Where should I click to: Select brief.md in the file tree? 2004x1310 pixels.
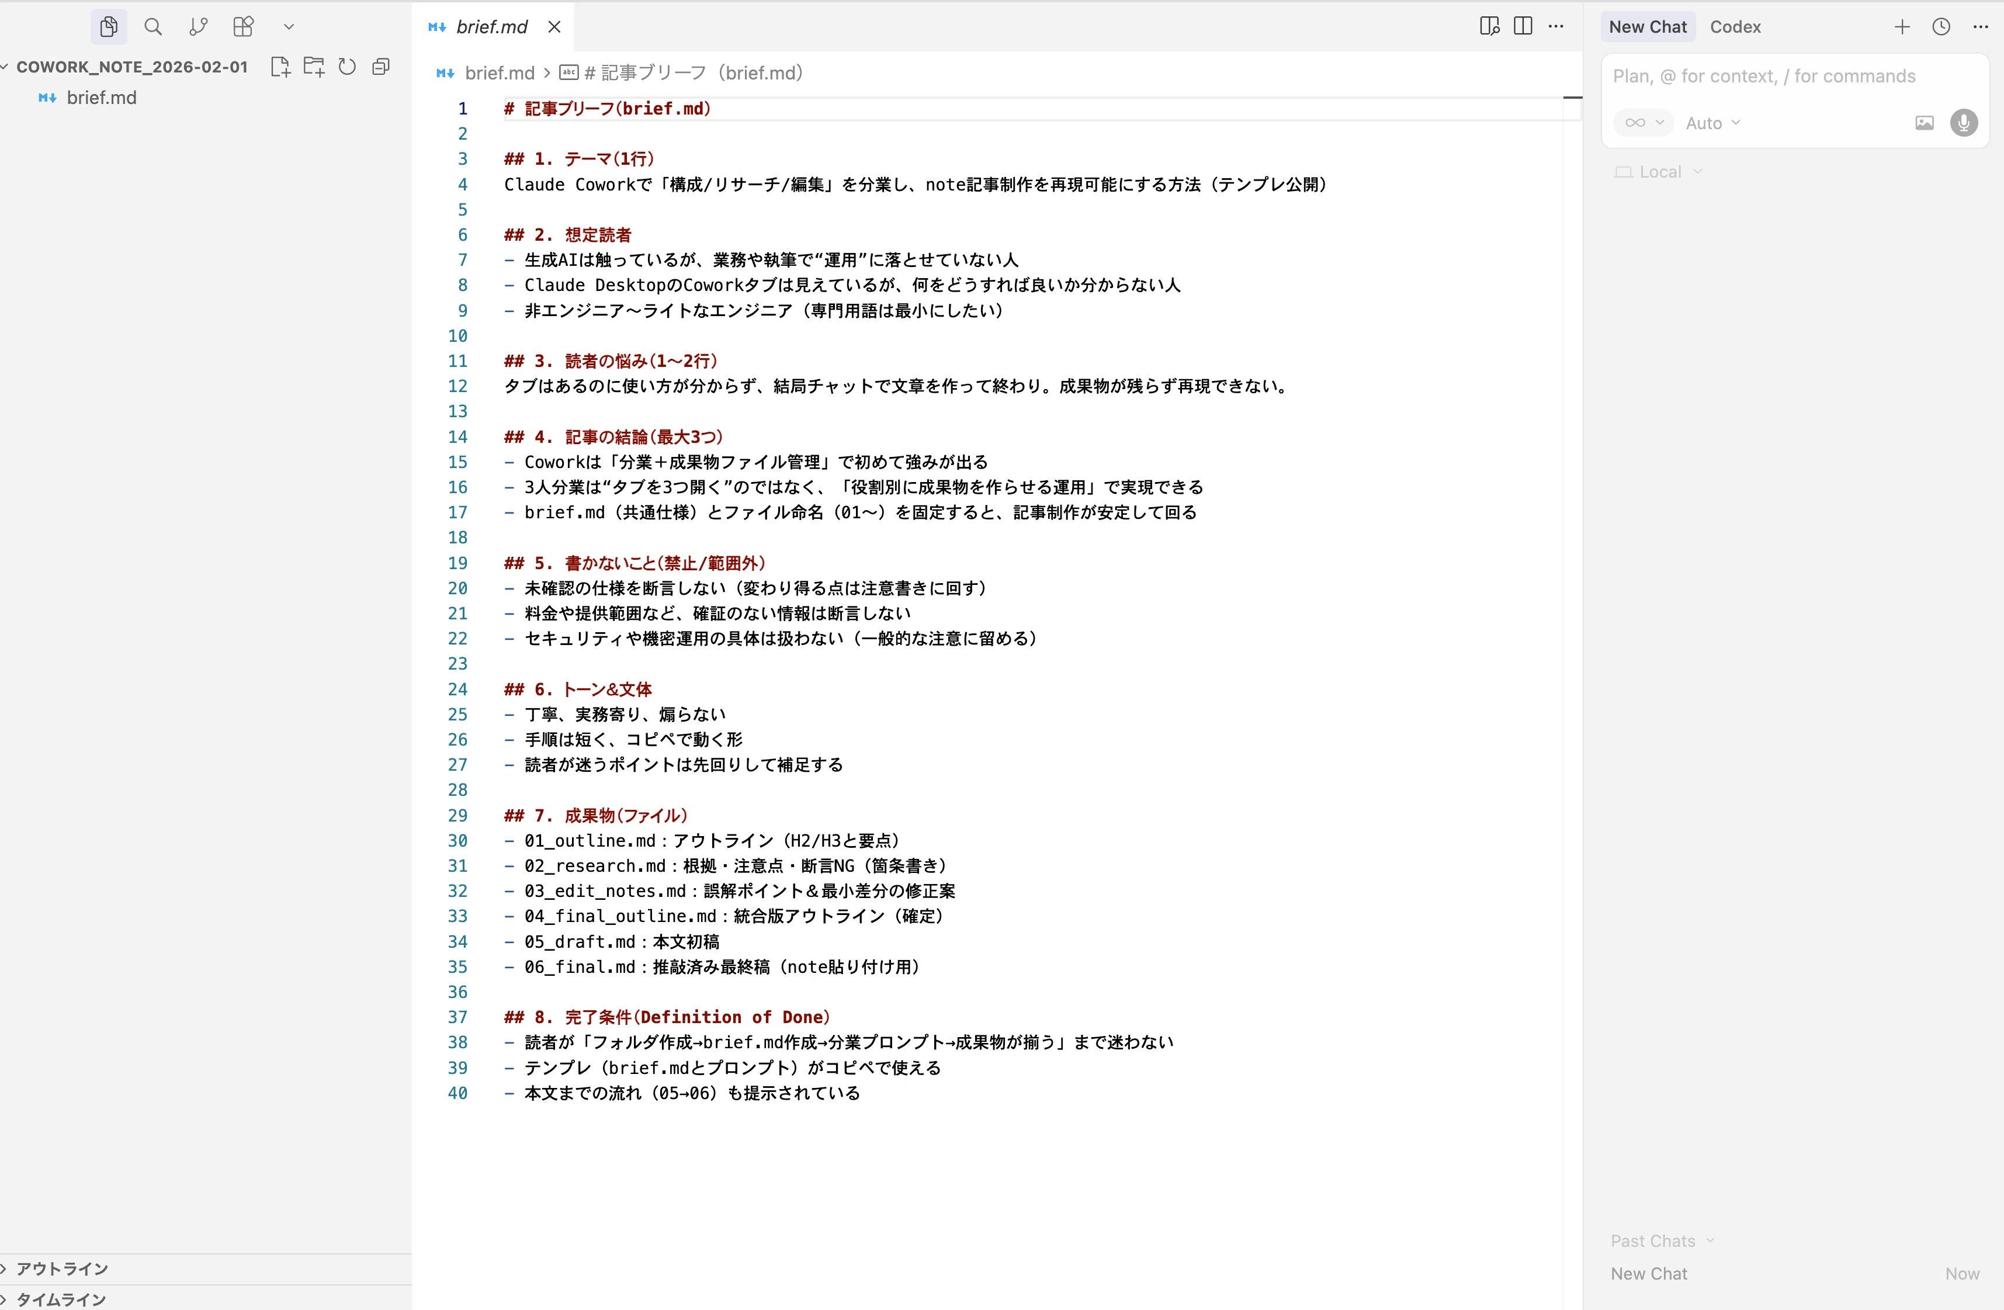101,98
